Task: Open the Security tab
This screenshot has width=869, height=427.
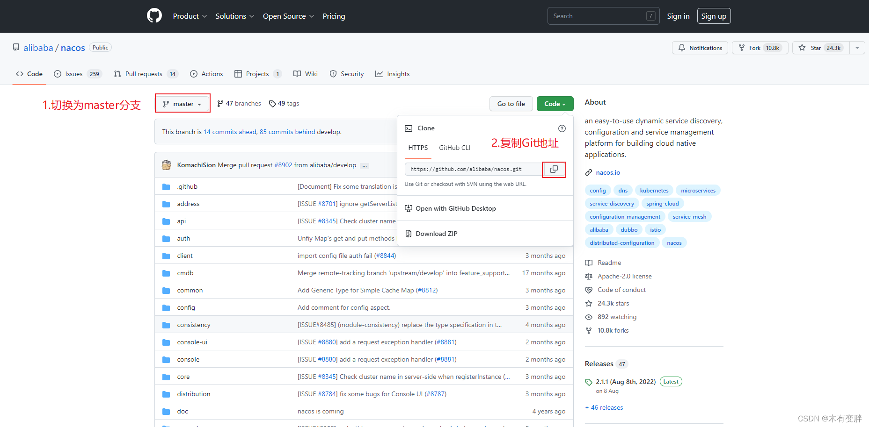Action: click(347, 74)
